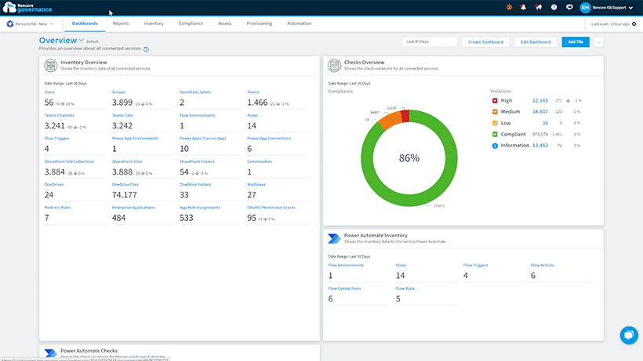Go to the Inventory tab
The width and height of the screenshot is (643, 361).
[x=154, y=23]
